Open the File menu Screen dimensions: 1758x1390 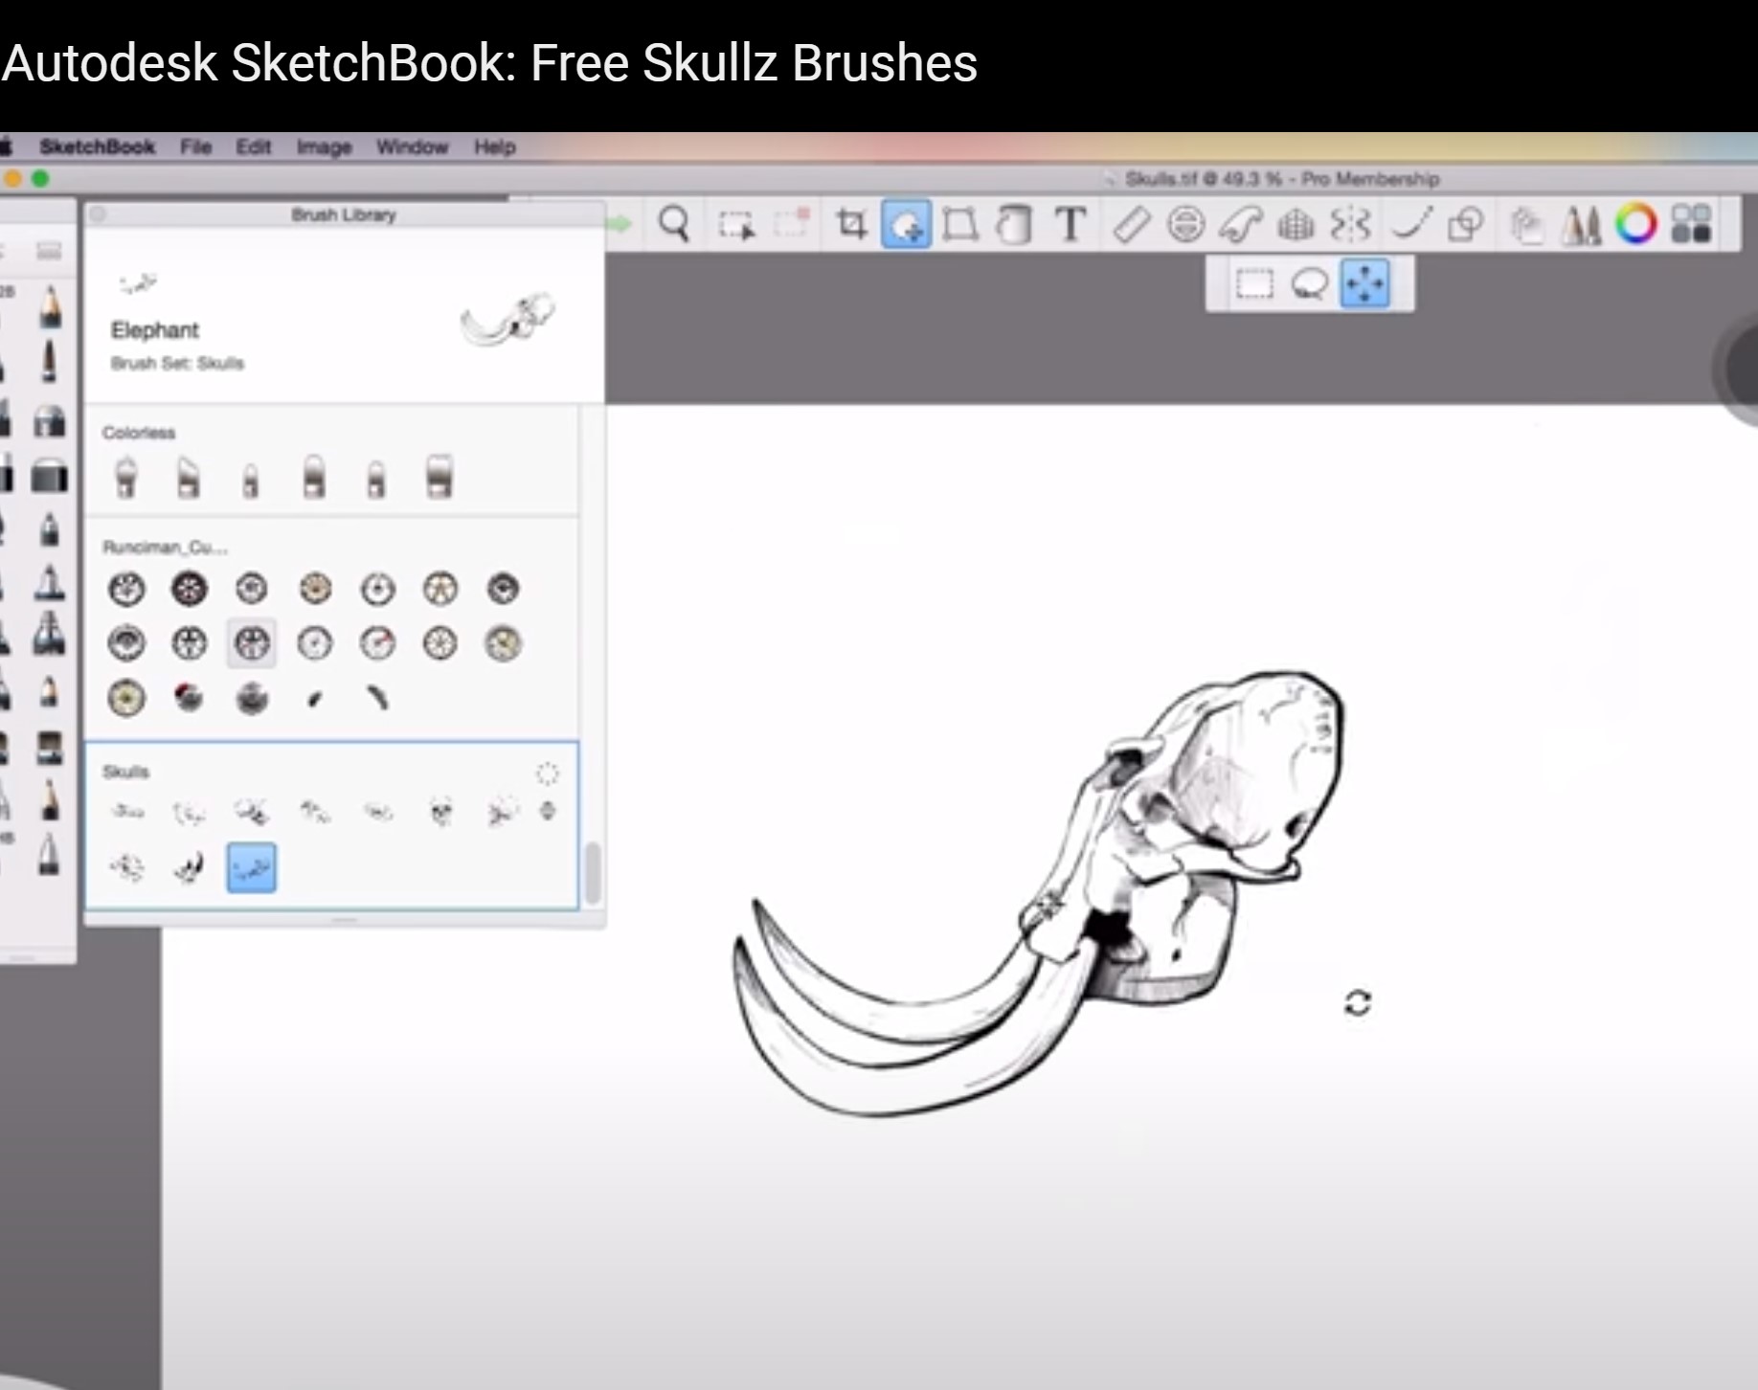tap(195, 147)
